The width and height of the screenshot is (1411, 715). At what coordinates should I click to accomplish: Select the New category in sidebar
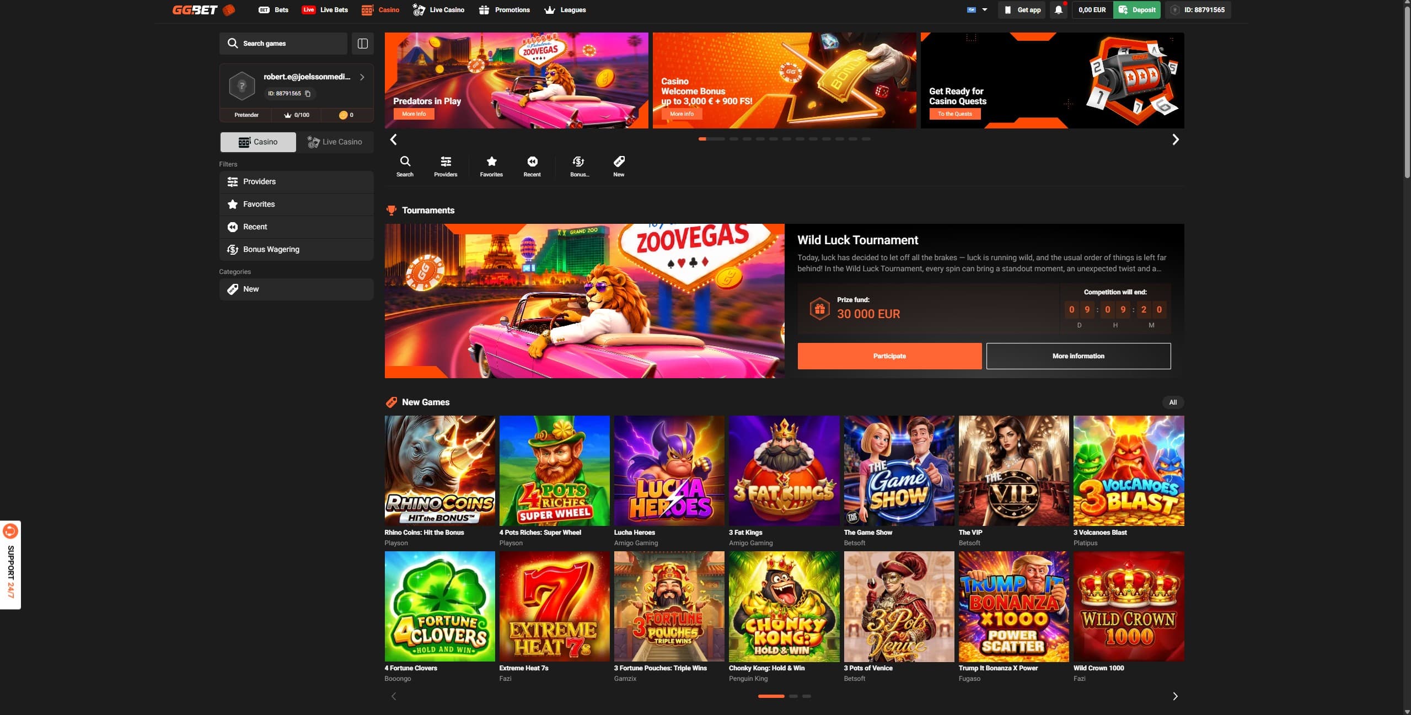(296, 289)
